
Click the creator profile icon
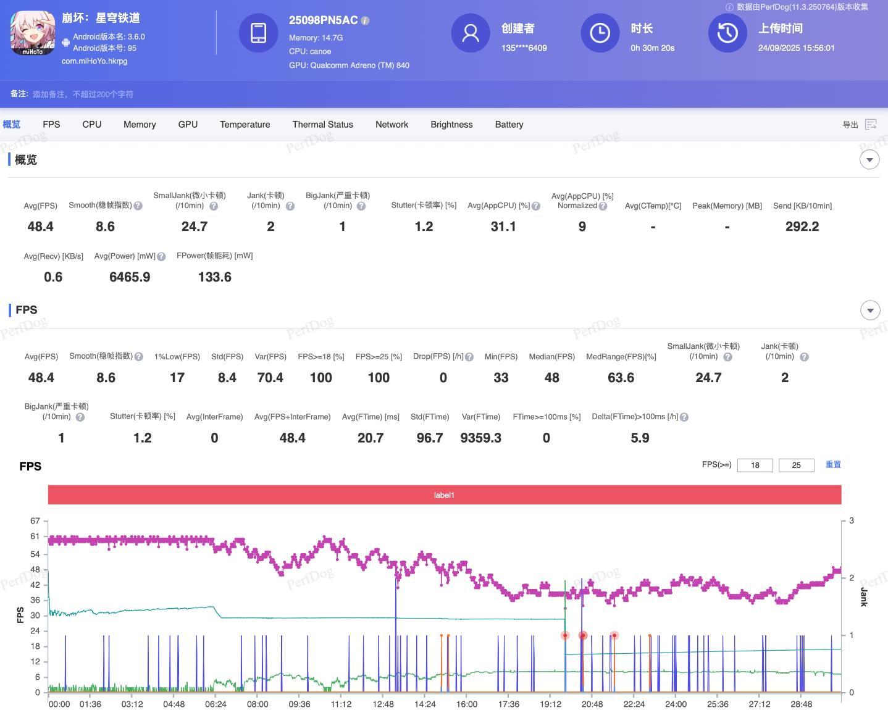tap(471, 33)
